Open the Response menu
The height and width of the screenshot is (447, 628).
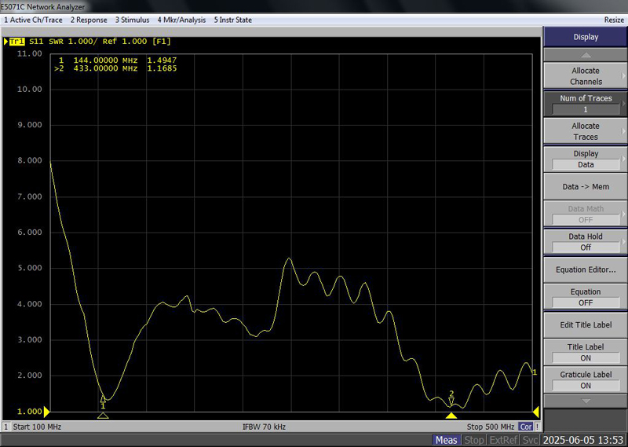(89, 20)
